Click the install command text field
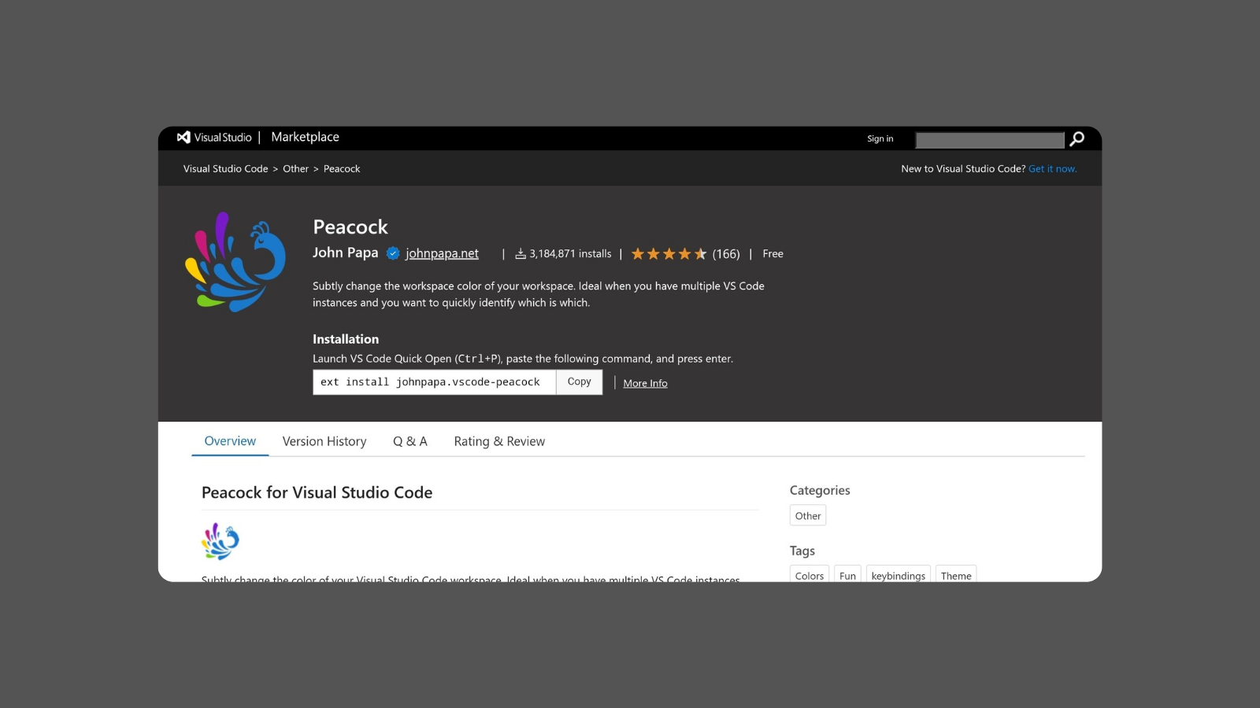The height and width of the screenshot is (708, 1260). click(x=435, y=382)
